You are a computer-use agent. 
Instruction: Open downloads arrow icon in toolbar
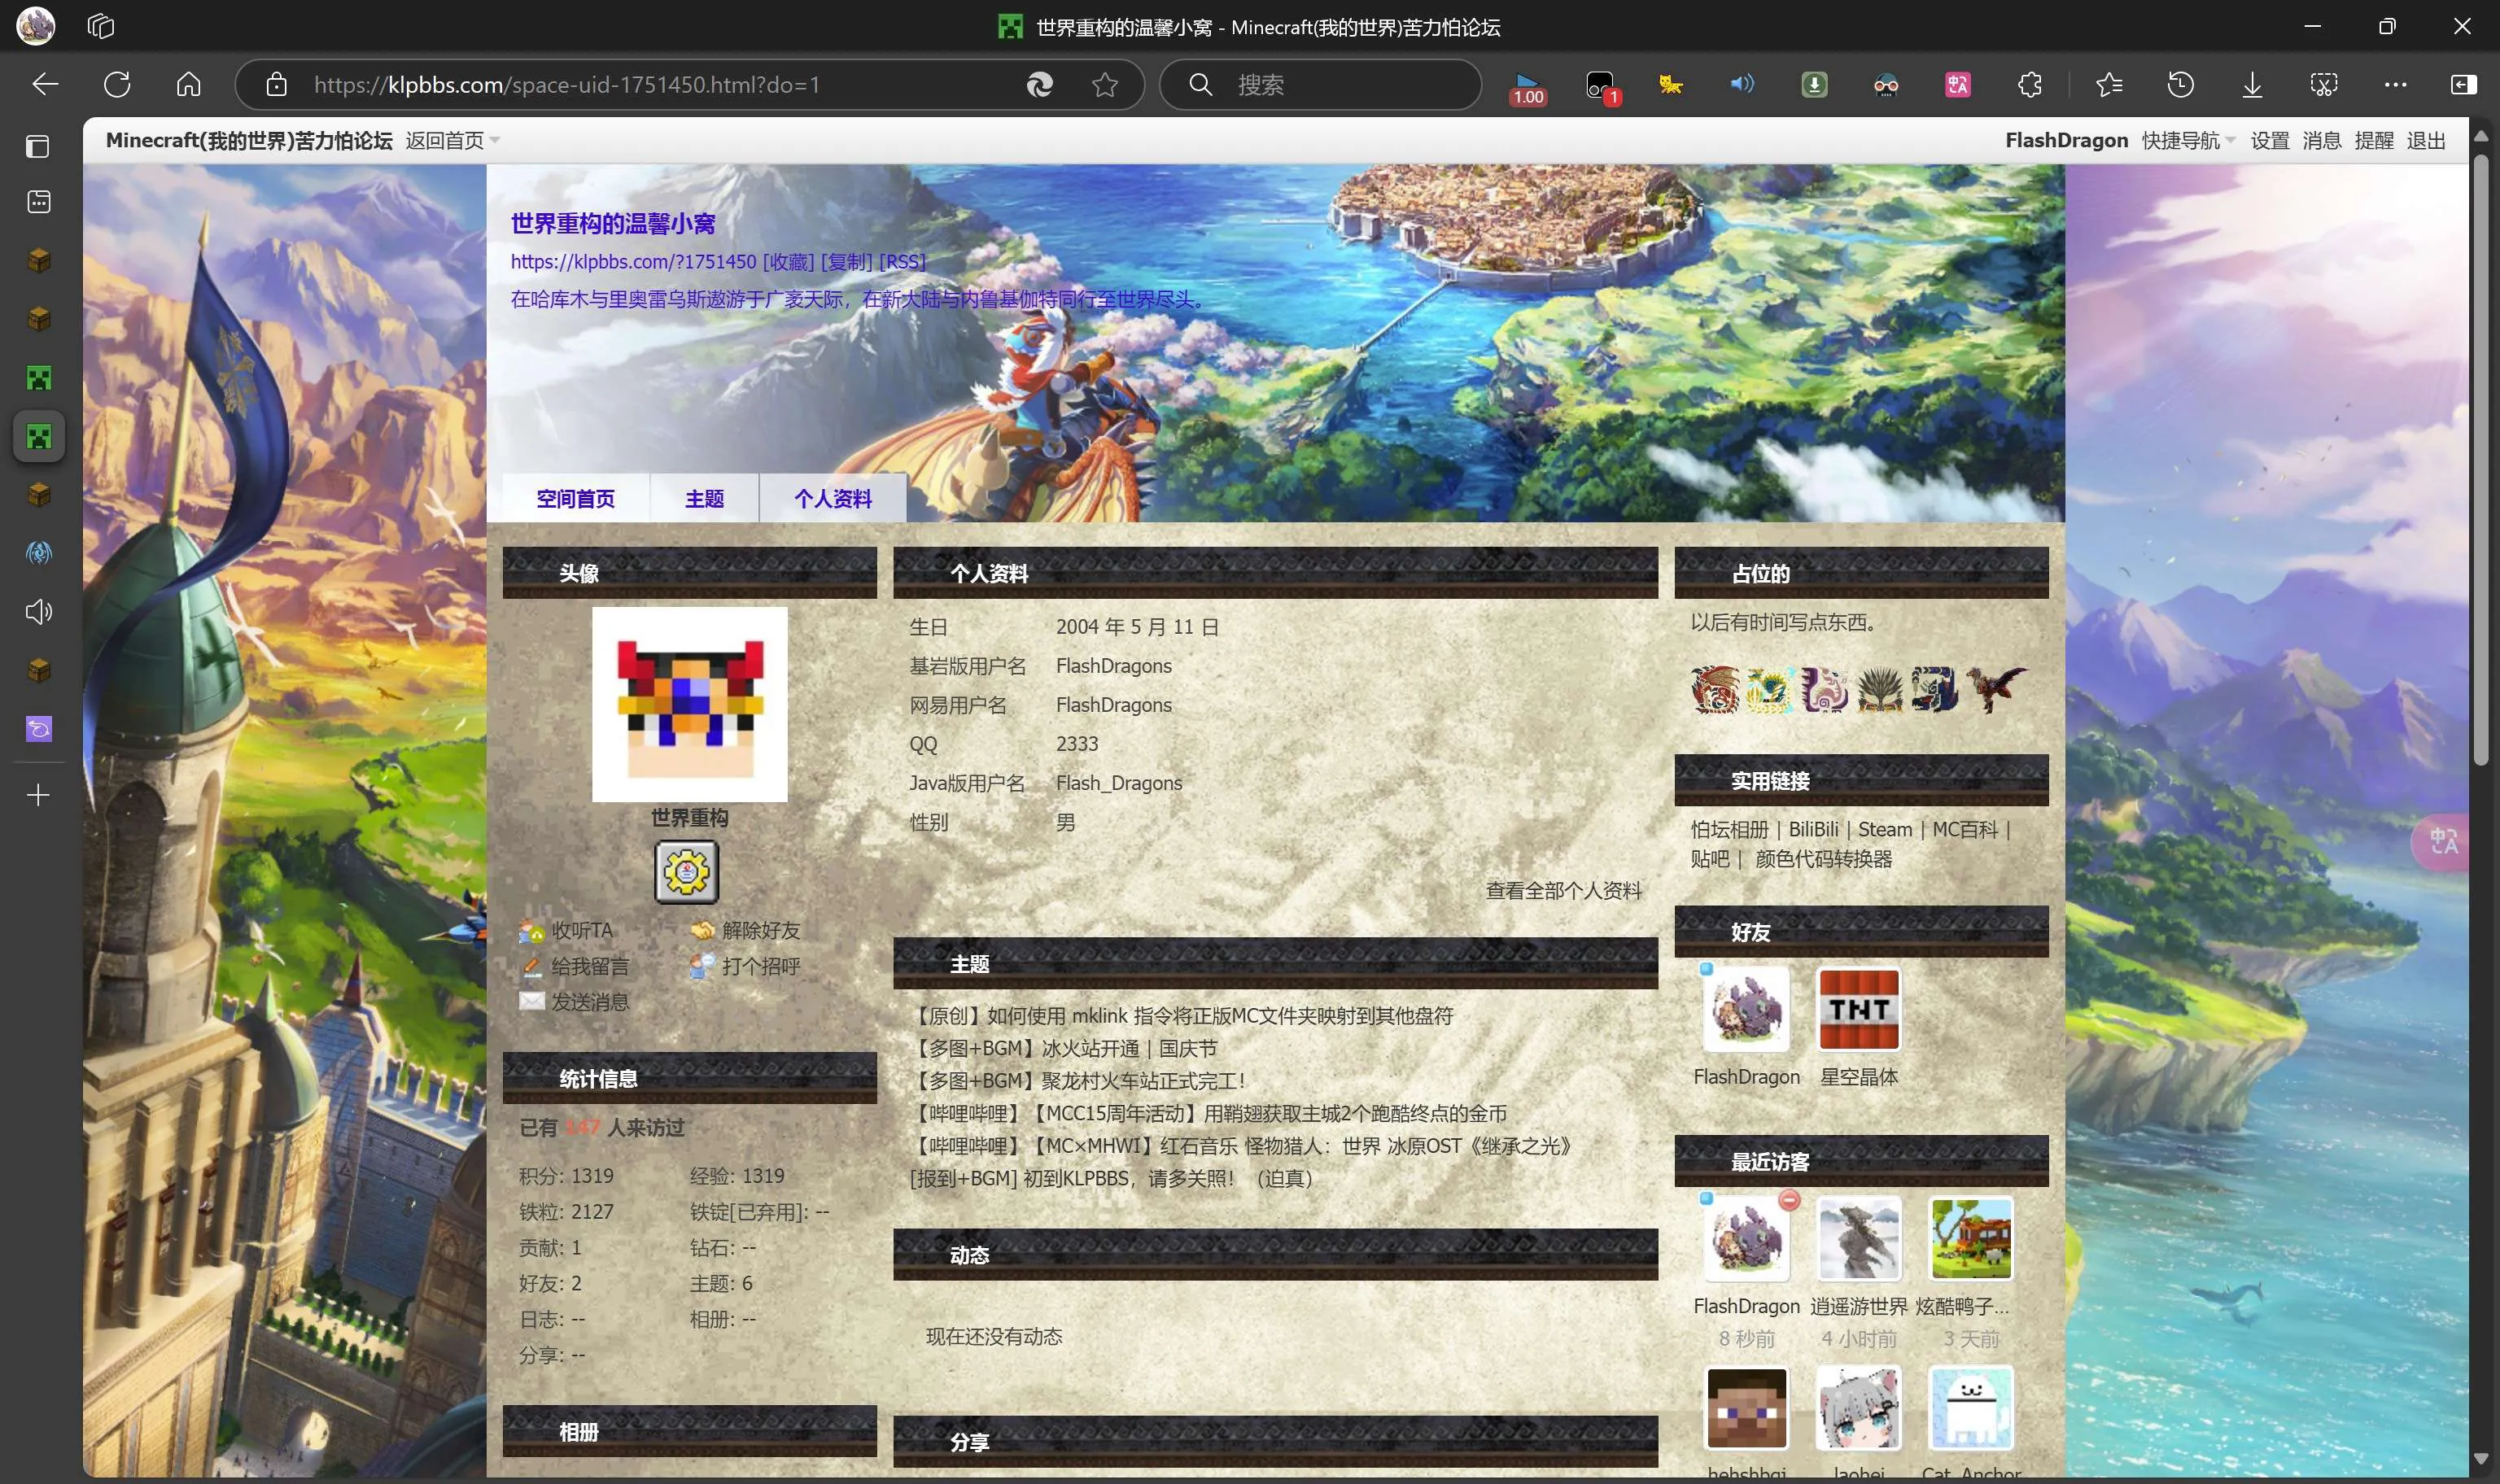(x=2252, y=85)
